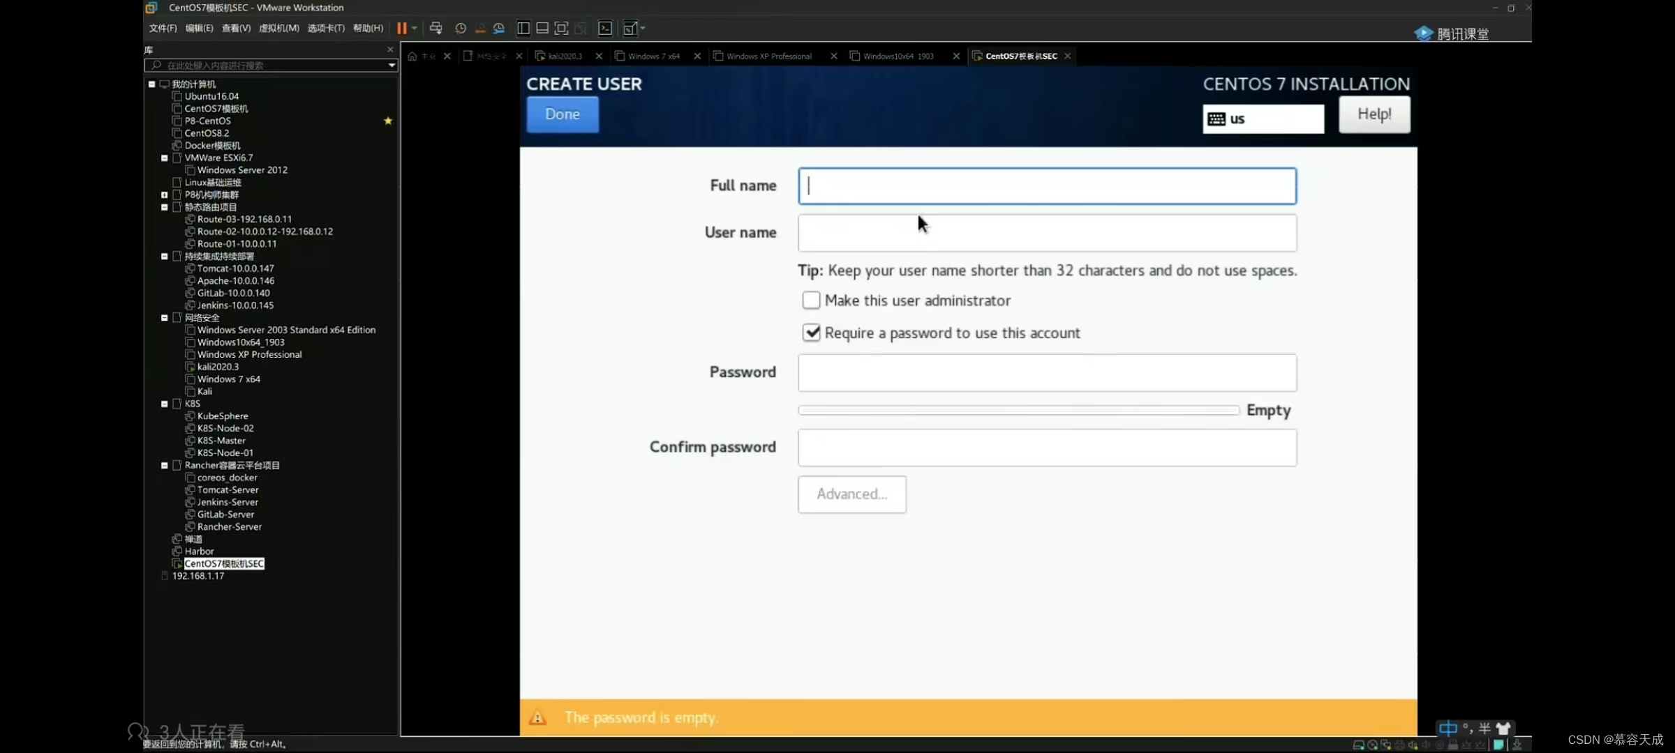Click the send Ctrl+Alt+Del toolbar icon
Screen dimensions: 1675x753
[435, 29]
